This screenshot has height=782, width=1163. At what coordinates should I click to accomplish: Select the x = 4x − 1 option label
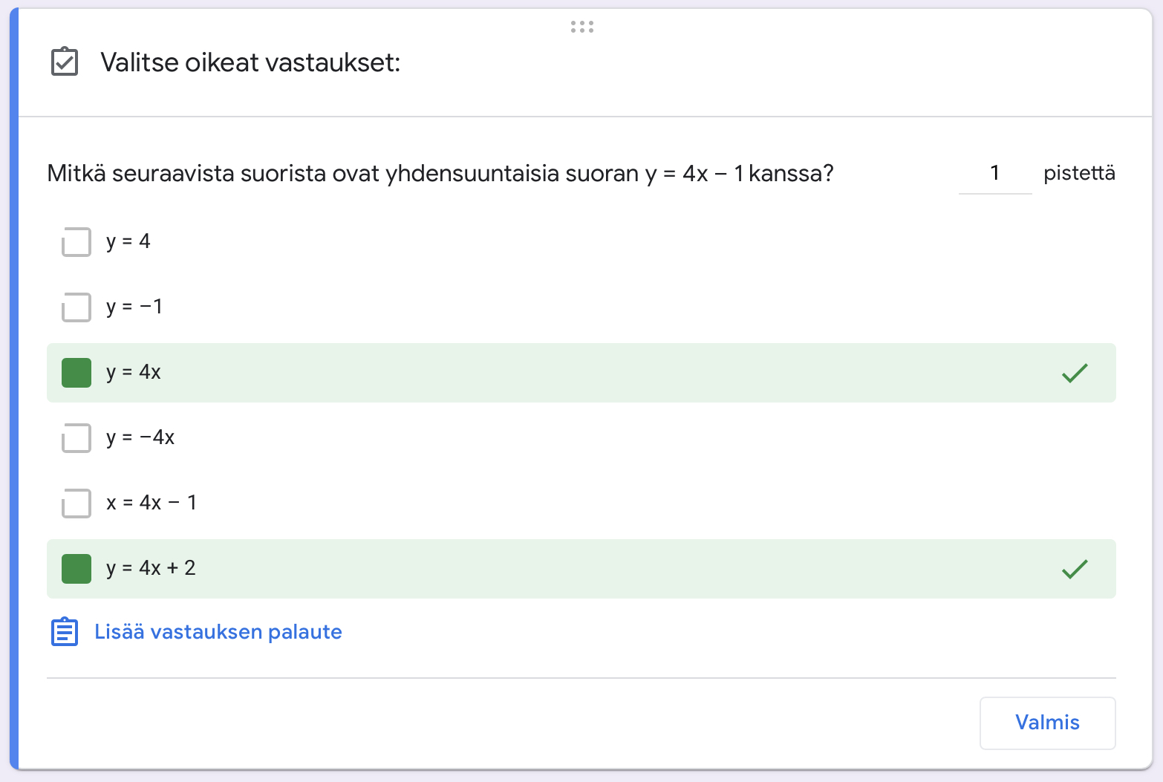(152, 503)
